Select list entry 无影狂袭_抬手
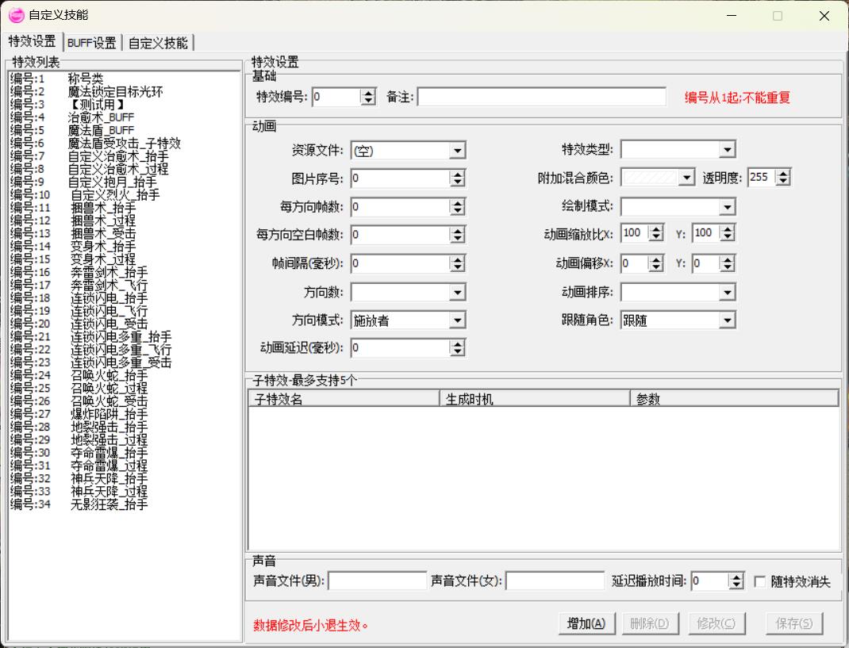This screenshot has width=849, height=648. click(109, 504)
